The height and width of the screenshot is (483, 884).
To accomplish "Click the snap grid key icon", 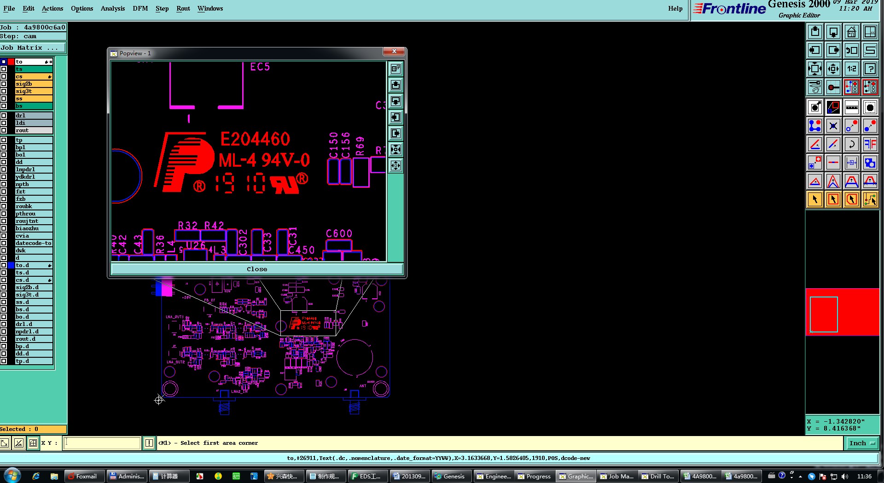I will [833, 87].
